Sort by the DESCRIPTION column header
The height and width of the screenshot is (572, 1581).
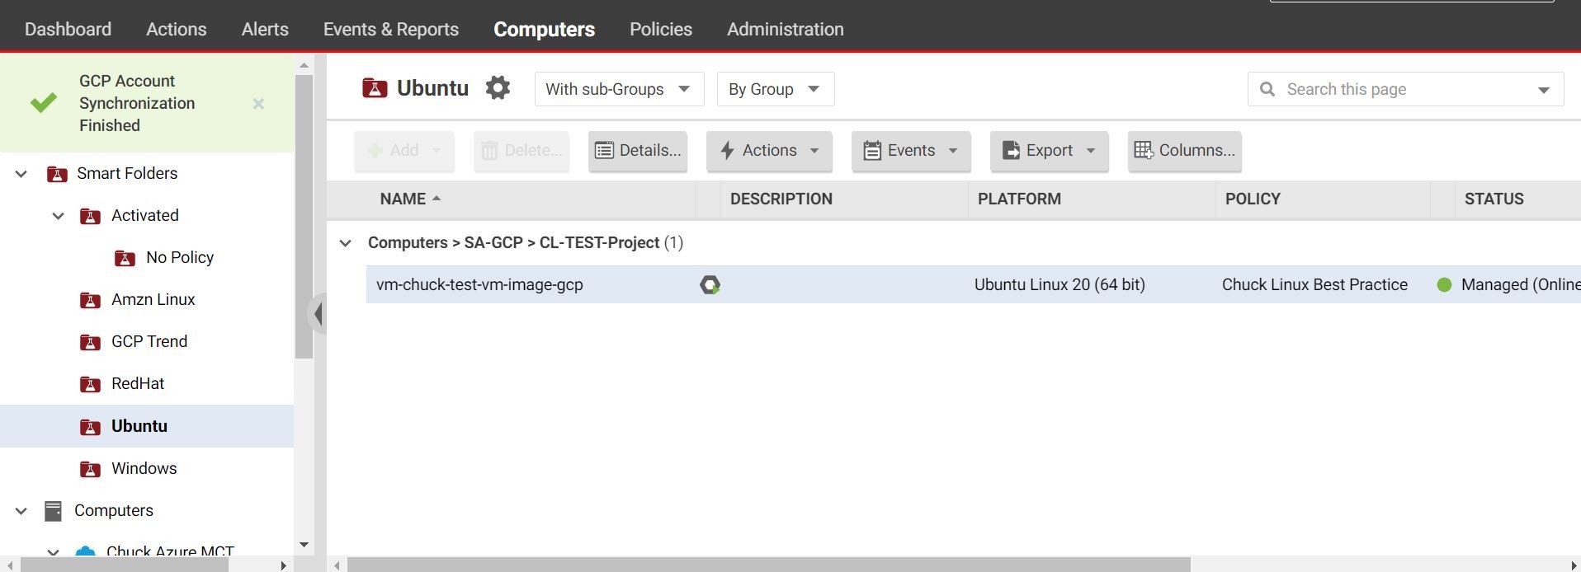click(x=781, y=199)
